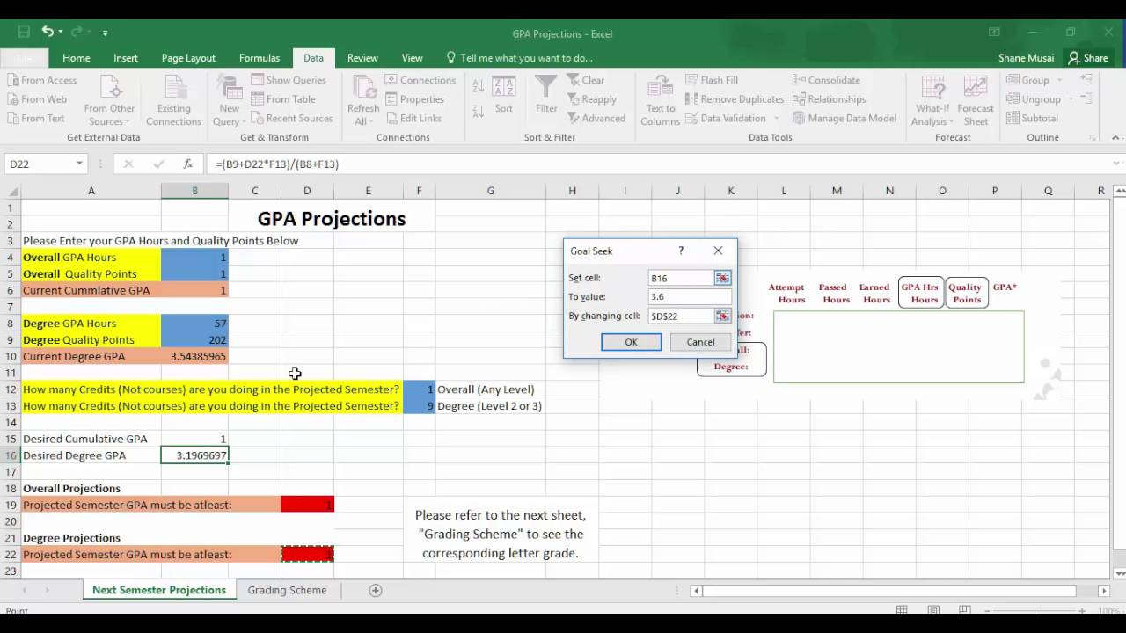The width and height of the screenshot is (1126, 633).
Task: Open the Grading Scheme sheet tab
Action: tap(287, 590)
